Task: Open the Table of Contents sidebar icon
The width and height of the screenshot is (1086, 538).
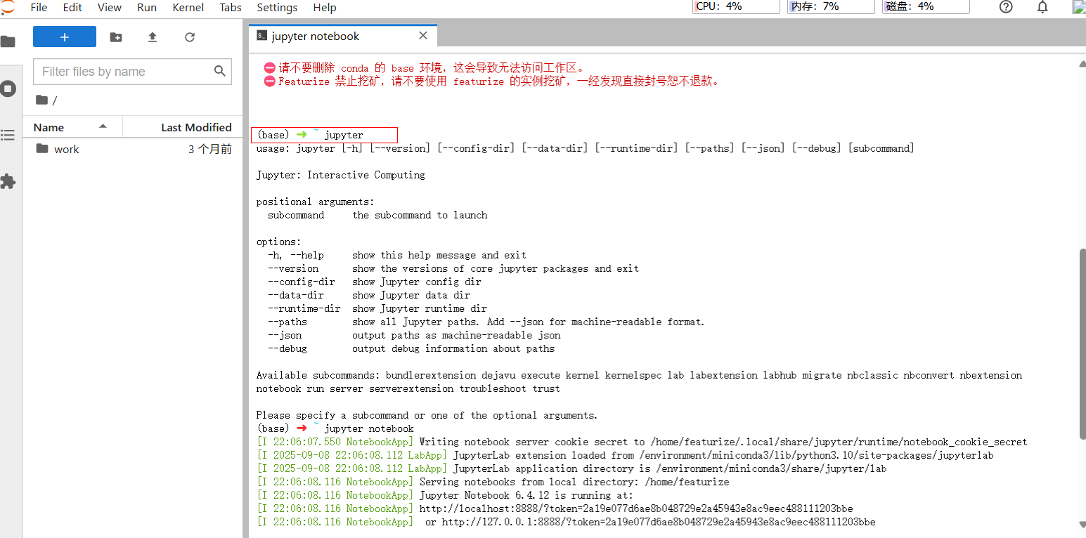Action: click(8, 135)
